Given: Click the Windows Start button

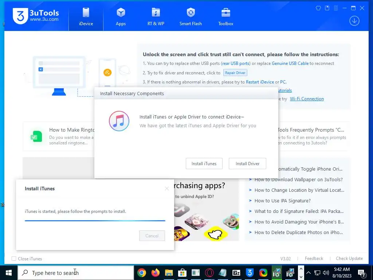Looking at the screenshot, I should pos(9,273).
